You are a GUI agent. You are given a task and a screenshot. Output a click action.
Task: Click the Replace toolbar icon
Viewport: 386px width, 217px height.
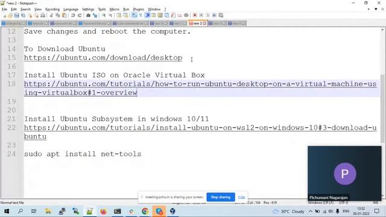pyautogui.click(x=95, y=15)
